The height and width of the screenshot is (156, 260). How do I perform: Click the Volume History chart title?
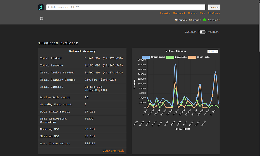(x=176, y=51)
